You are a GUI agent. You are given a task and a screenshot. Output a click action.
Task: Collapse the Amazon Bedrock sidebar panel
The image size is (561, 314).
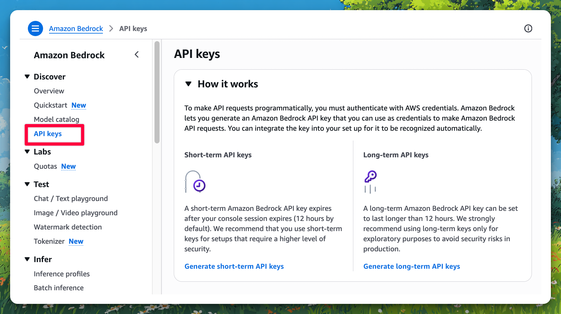(137, 55)
